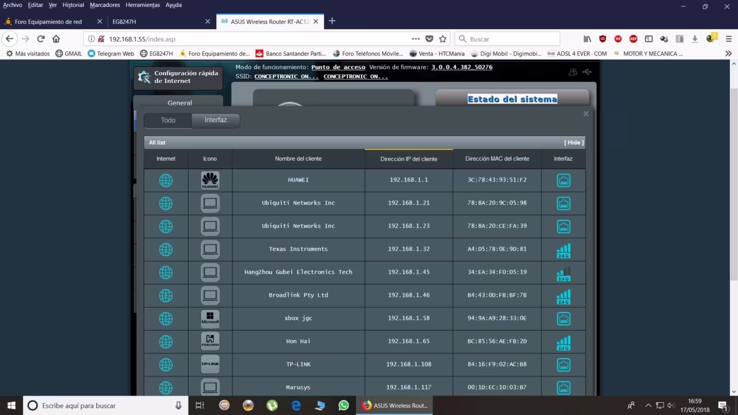Switch to the Interfaz view tab
Viewport: 738px width, 415px height.
pos(216,120)
